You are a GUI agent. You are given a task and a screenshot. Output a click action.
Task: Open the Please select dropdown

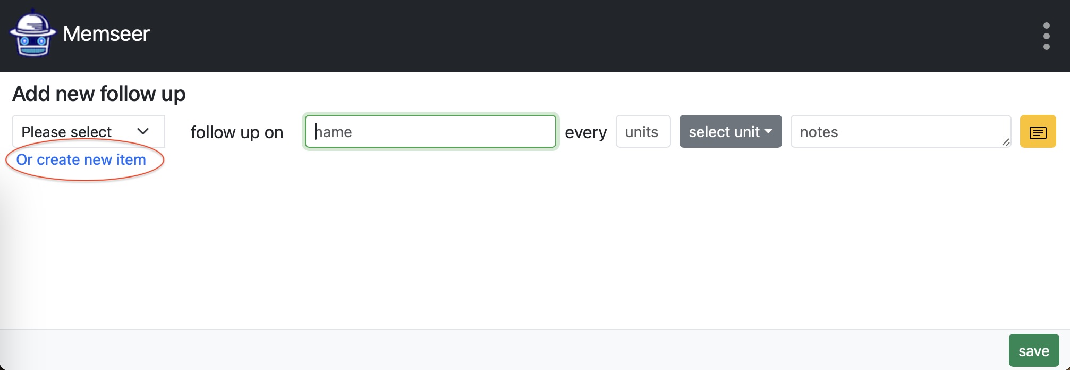[x=88, y=131]
